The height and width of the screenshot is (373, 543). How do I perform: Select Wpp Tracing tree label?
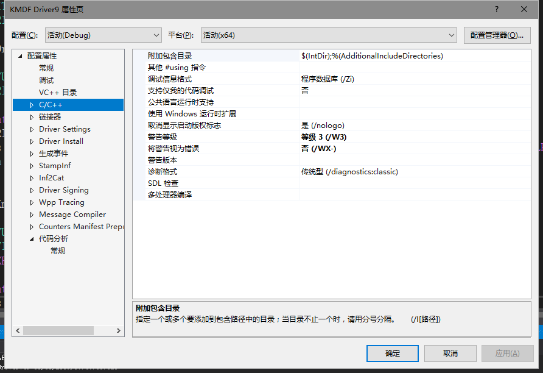[x=61, y=202]
